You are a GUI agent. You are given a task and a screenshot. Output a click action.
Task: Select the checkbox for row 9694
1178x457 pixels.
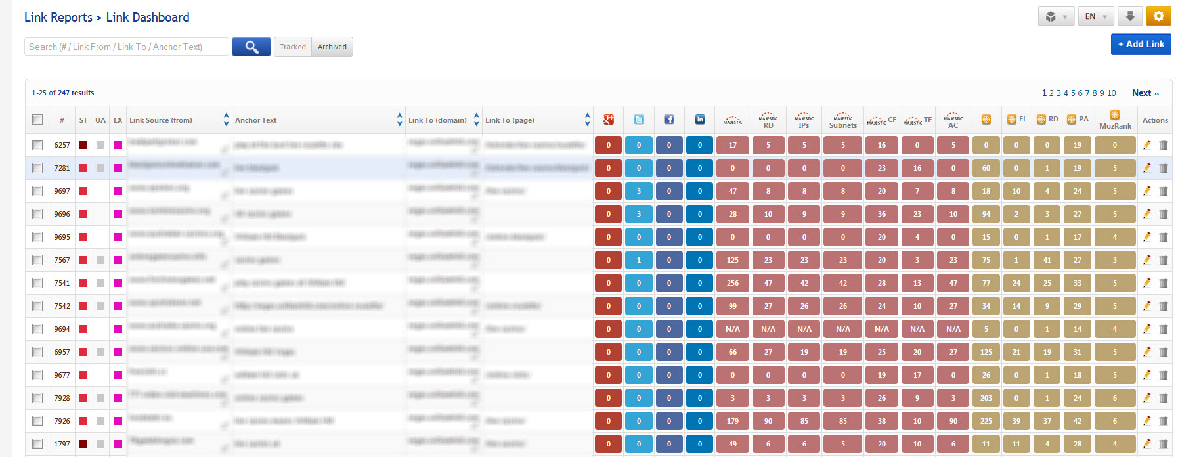[37, 329]
